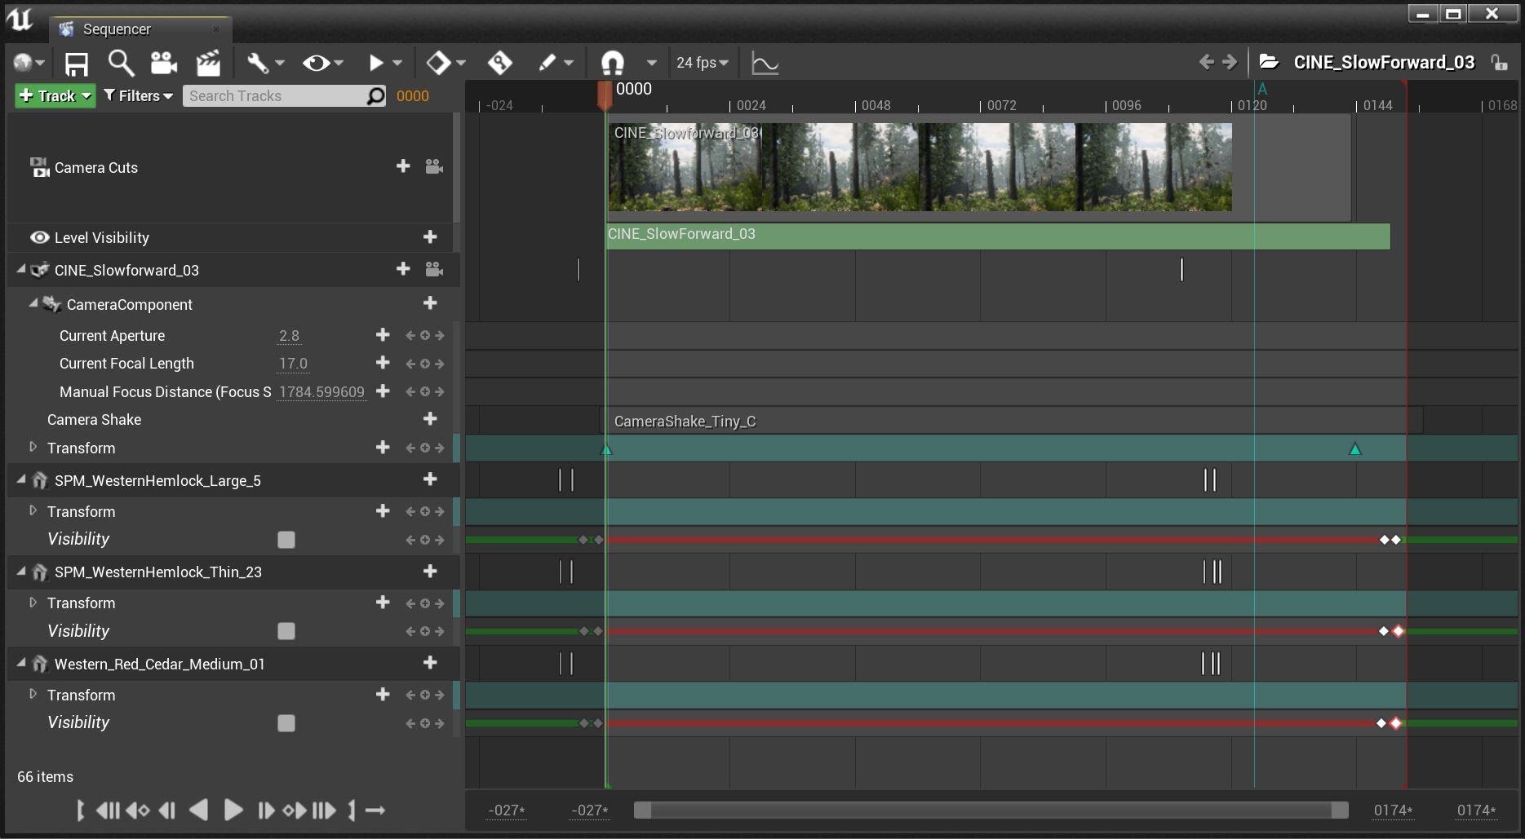The height and width of the screenshot is (839, 1525).
Task: Open the Render Movie clapperboard icon
Action: 209,63
